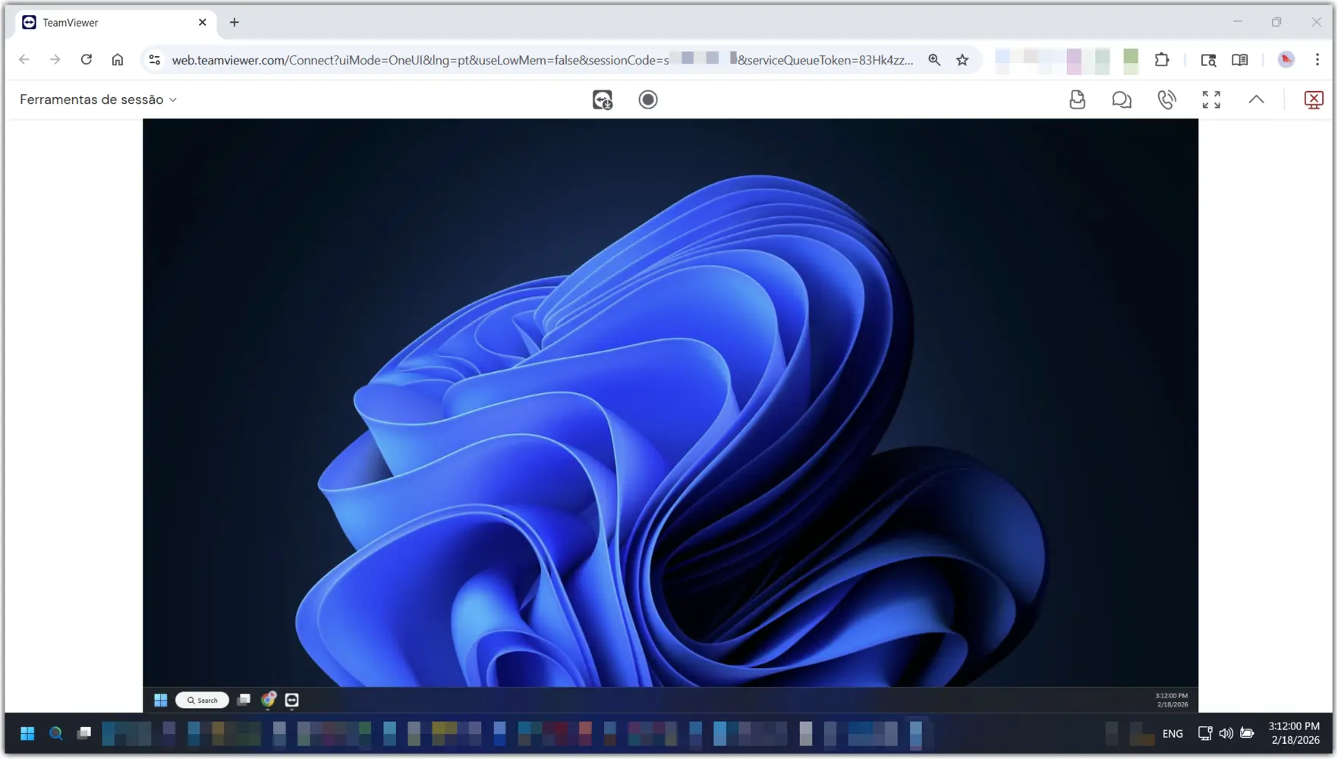
Task: Open reading mode book icon
Action: click(1240, 60)
